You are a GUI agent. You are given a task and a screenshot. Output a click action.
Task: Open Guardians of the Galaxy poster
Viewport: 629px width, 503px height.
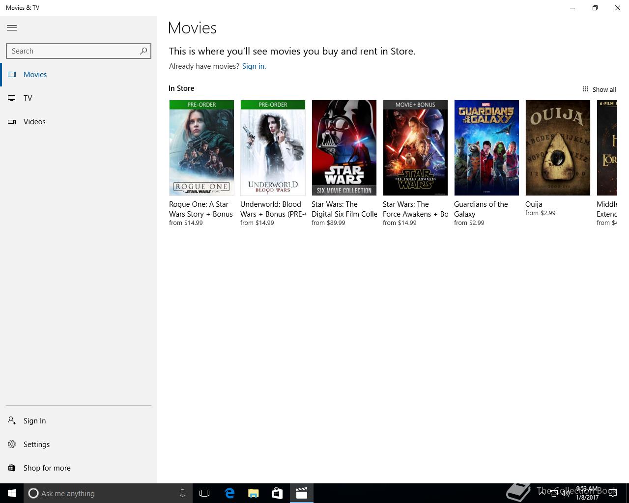[486, 148]
